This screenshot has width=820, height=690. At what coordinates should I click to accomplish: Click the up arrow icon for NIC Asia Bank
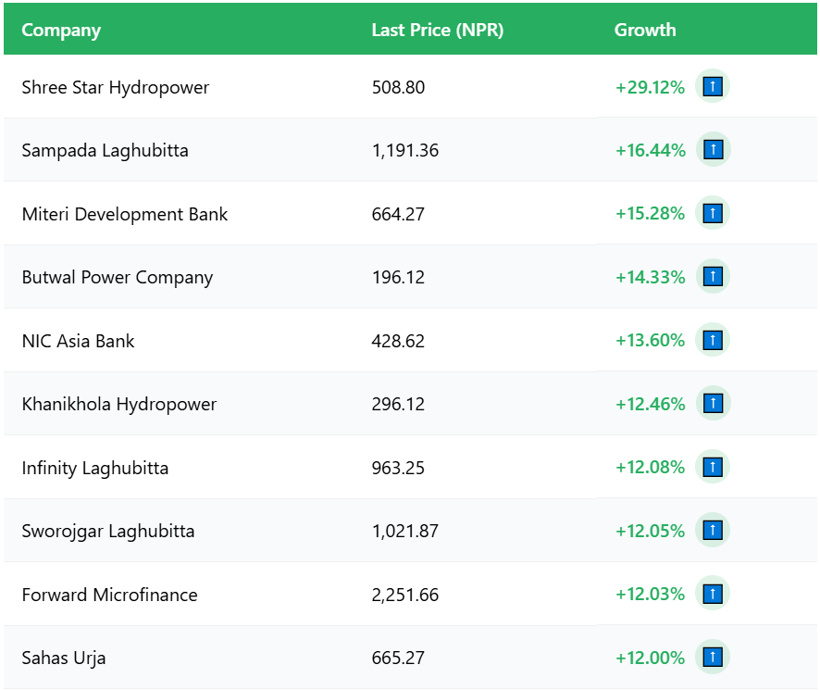[x=713, y=340]
